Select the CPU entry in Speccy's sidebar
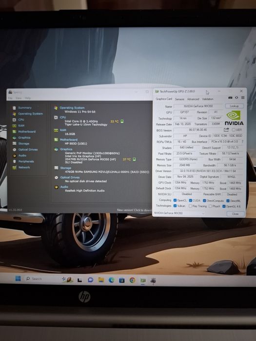Screen dimensions: 256x341 [21, 120]
